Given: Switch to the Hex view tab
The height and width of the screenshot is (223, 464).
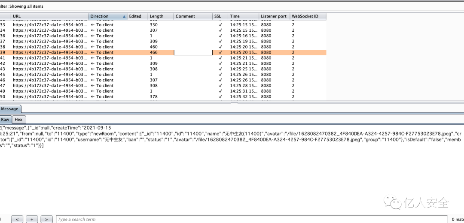Looking at the screenshot, I should point(18,119).
